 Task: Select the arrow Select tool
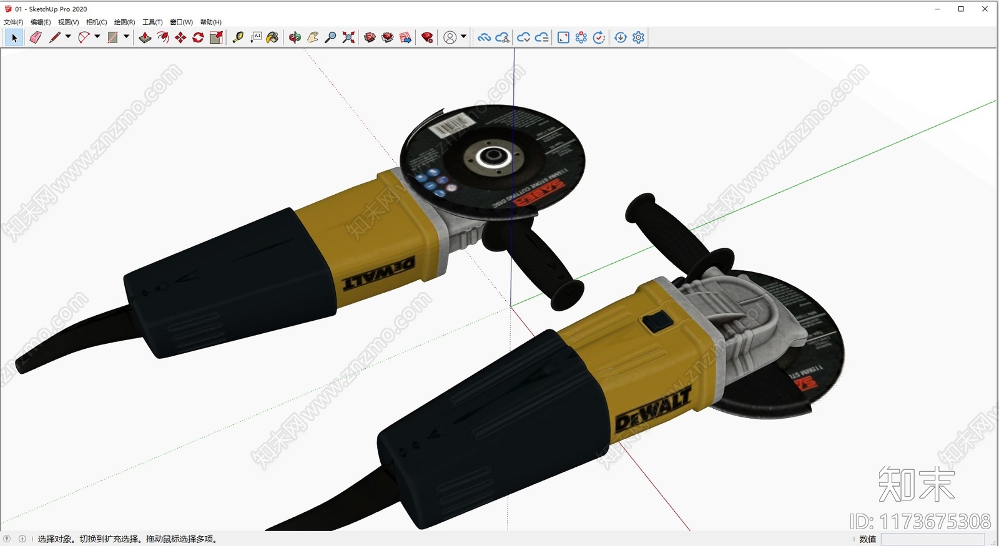pos(14,38)
